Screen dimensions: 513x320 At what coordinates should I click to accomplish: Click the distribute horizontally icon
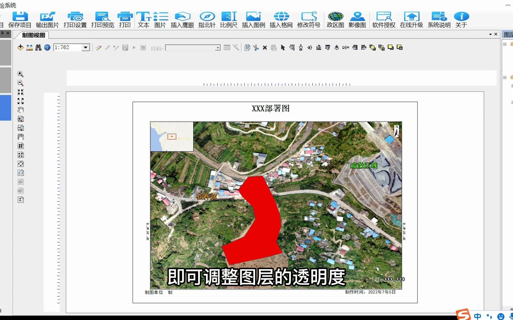(346, 47)
